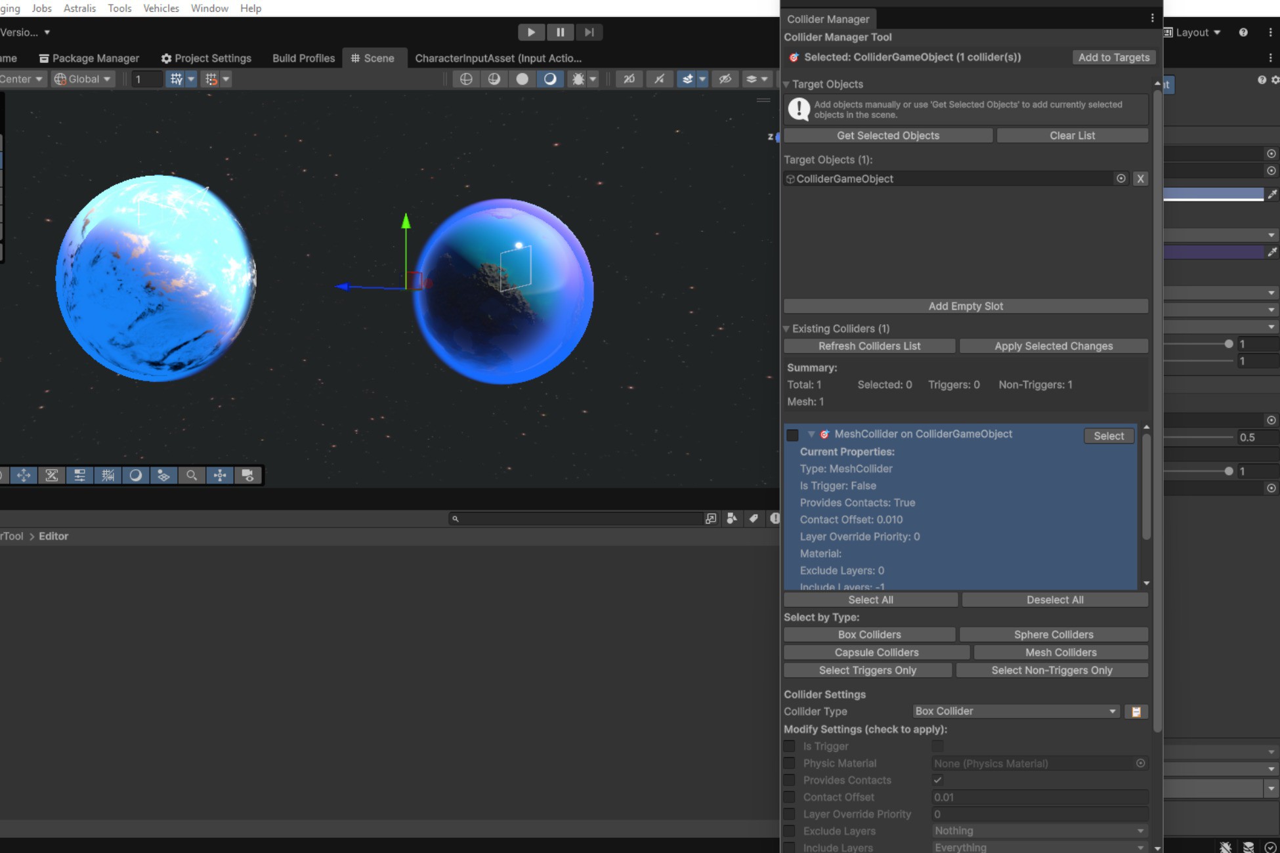Click the Play button in toolbar

coord(531,32)
